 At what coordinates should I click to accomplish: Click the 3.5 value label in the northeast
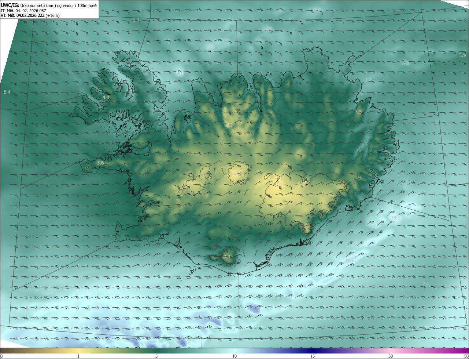359,112
